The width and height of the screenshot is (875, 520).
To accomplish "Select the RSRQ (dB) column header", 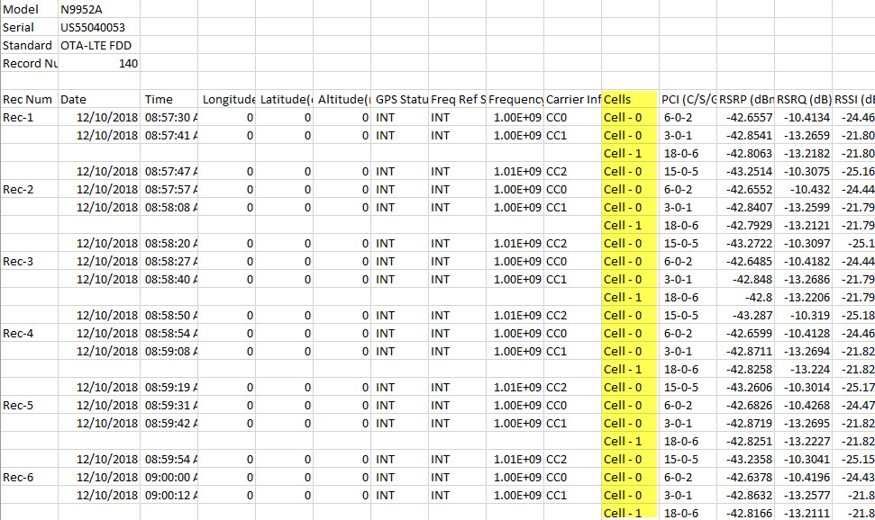I will (804, 99).
